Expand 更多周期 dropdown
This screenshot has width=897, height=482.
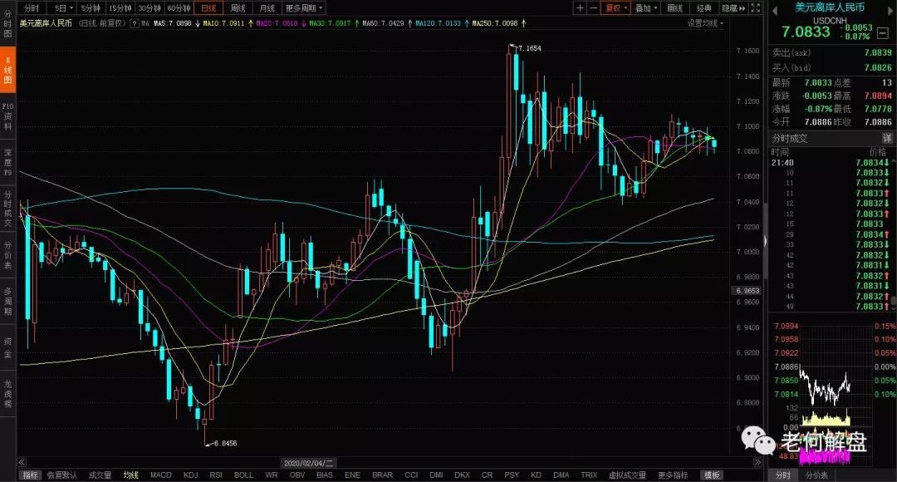pyautogui.click(x=304, y=8)
